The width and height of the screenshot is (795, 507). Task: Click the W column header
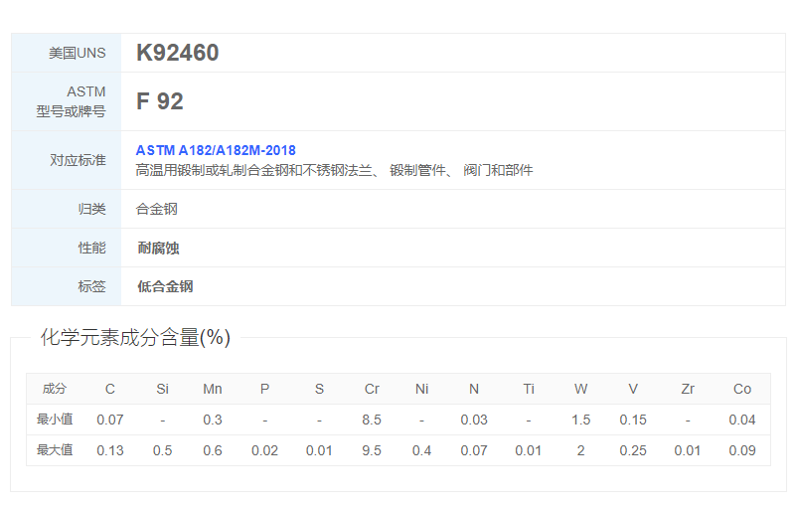click(x=581, y=389)
